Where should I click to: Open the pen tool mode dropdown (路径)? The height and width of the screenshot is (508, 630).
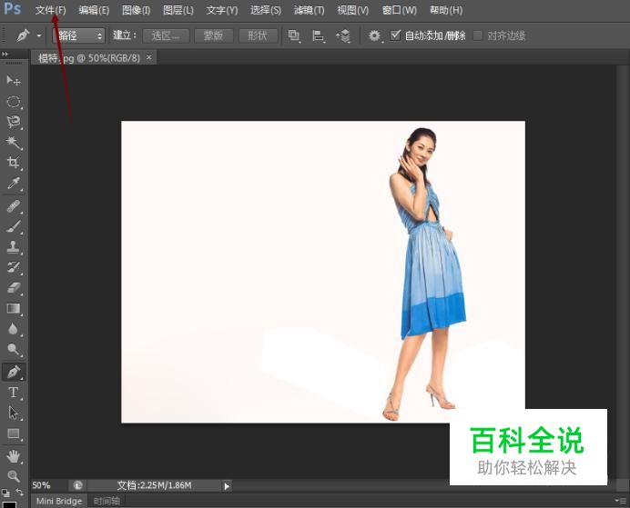pyautogui.click(x=78, y=35)
